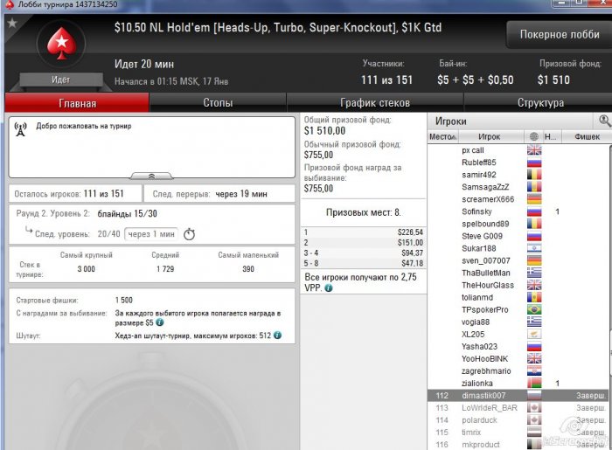
Task: Click the German flag next to screamerX666
Action: [534, 199]
